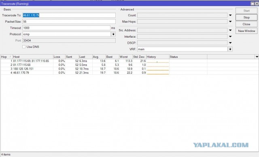Select hop 2 row 81.177.115.68

[x=129, y=65]
